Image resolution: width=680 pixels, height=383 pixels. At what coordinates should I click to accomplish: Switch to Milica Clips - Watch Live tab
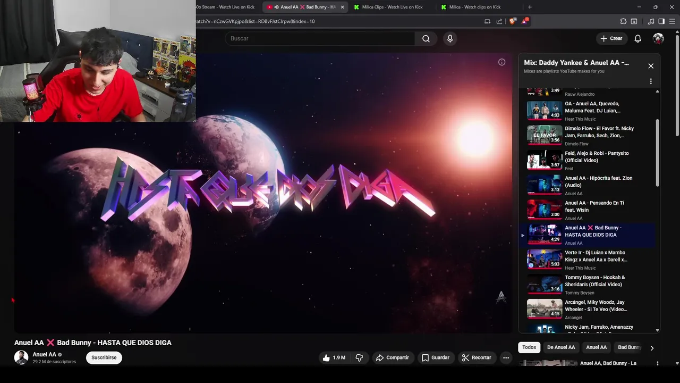pyautogui.click(x=392, y=7)
